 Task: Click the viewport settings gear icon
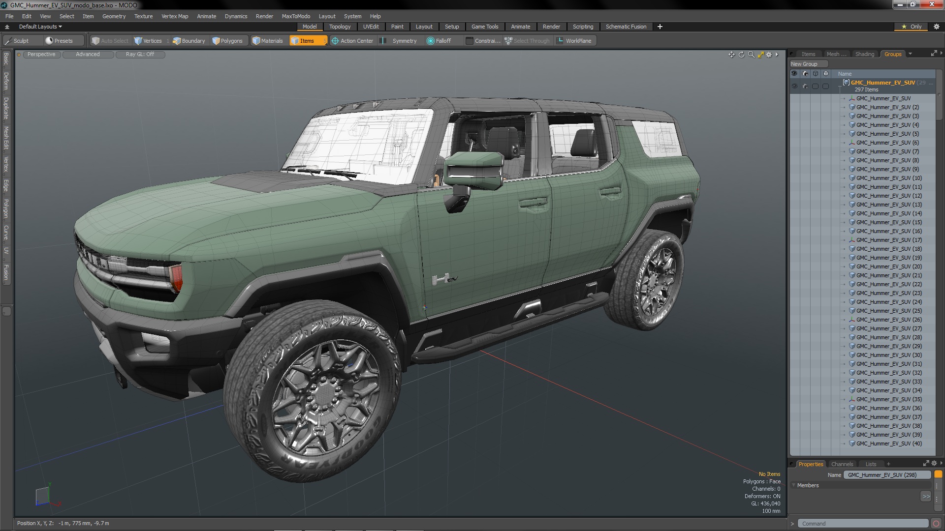tap(769, 55)
